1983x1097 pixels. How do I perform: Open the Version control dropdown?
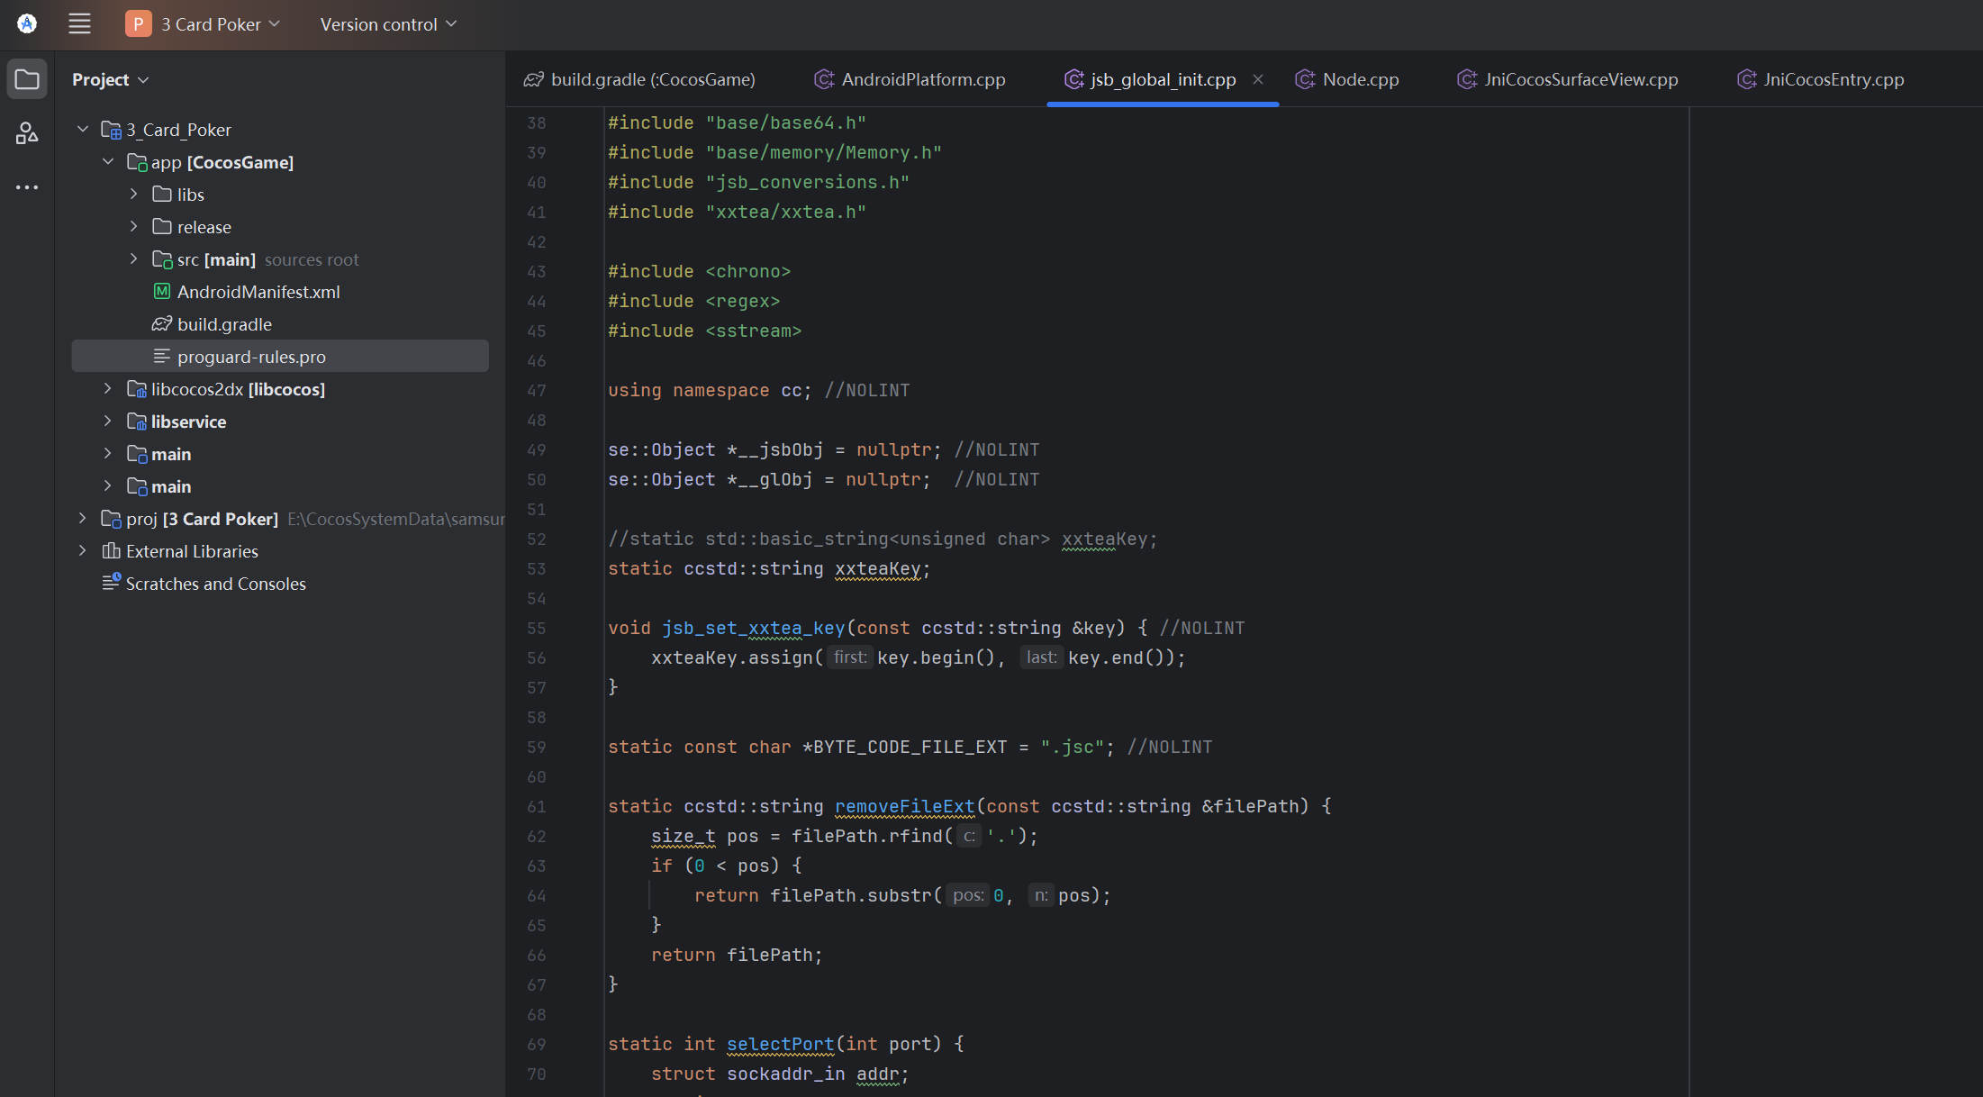(x=388, y=24)
